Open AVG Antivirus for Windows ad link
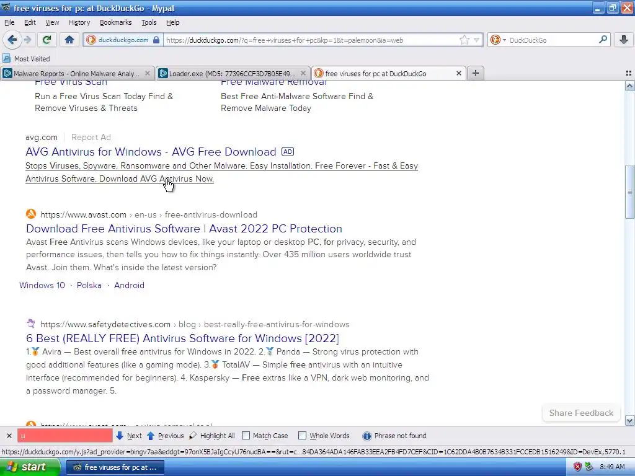 click(x=151, y=152)
